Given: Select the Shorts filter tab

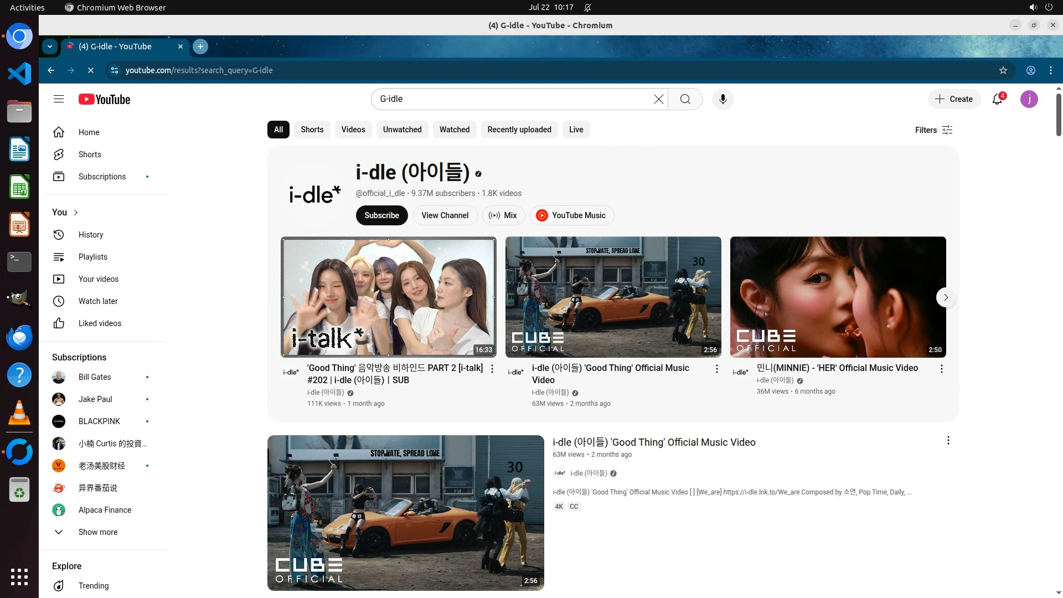Looking at the screenshot, I should (x=312, y=130).
